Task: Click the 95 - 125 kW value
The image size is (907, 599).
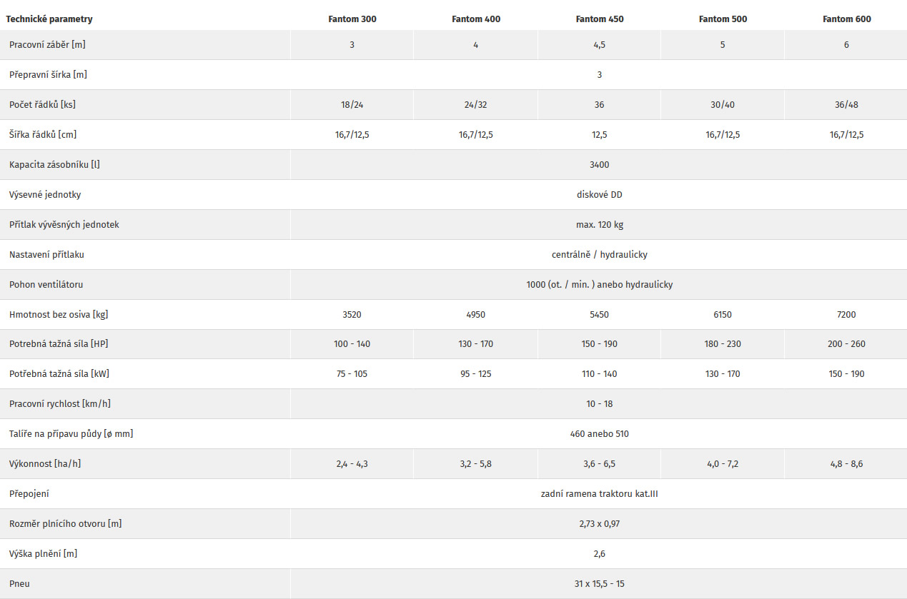Action: [x=475, y=375]
